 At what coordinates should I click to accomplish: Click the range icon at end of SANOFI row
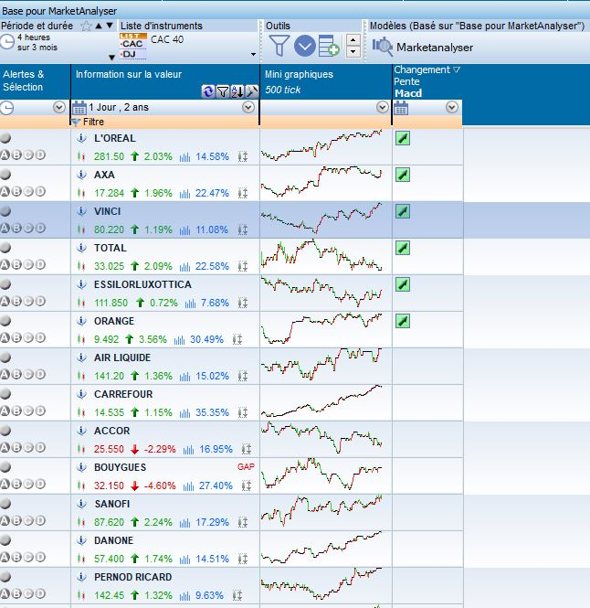coord(243,522)
